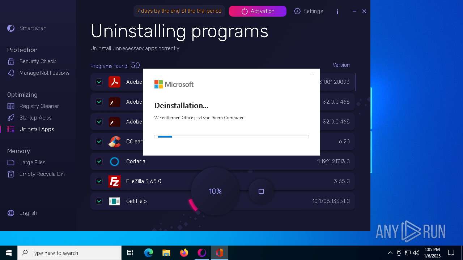Open Manage Notifications section
The width and height of the screenshot is (463, 260).
tap(44, 73)
